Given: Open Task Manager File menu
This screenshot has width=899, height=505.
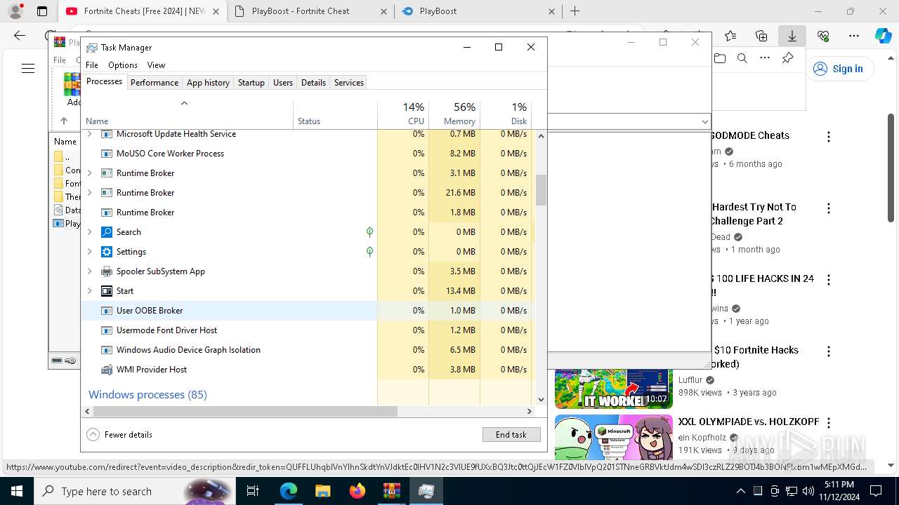Looking at the screenshot, I should 92,65.
